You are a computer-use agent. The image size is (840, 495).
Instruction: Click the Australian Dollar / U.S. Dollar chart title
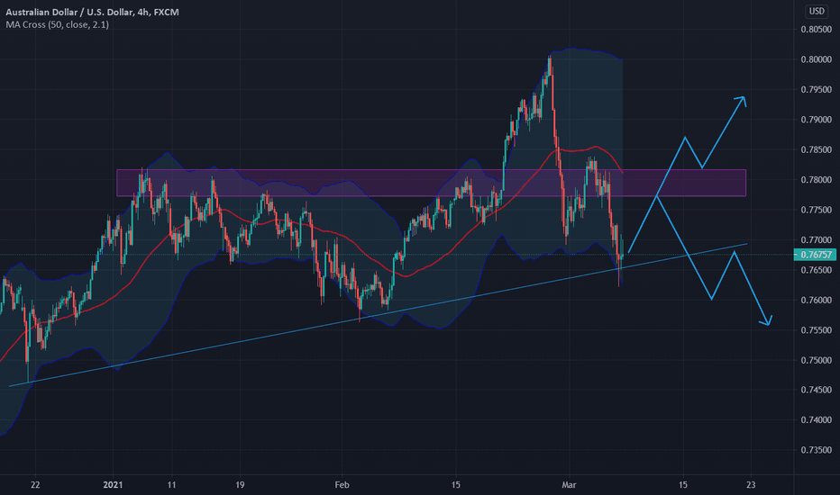(92, 12)
